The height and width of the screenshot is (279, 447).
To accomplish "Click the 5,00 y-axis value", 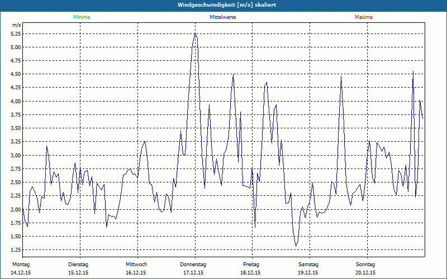I will (16, 47).
